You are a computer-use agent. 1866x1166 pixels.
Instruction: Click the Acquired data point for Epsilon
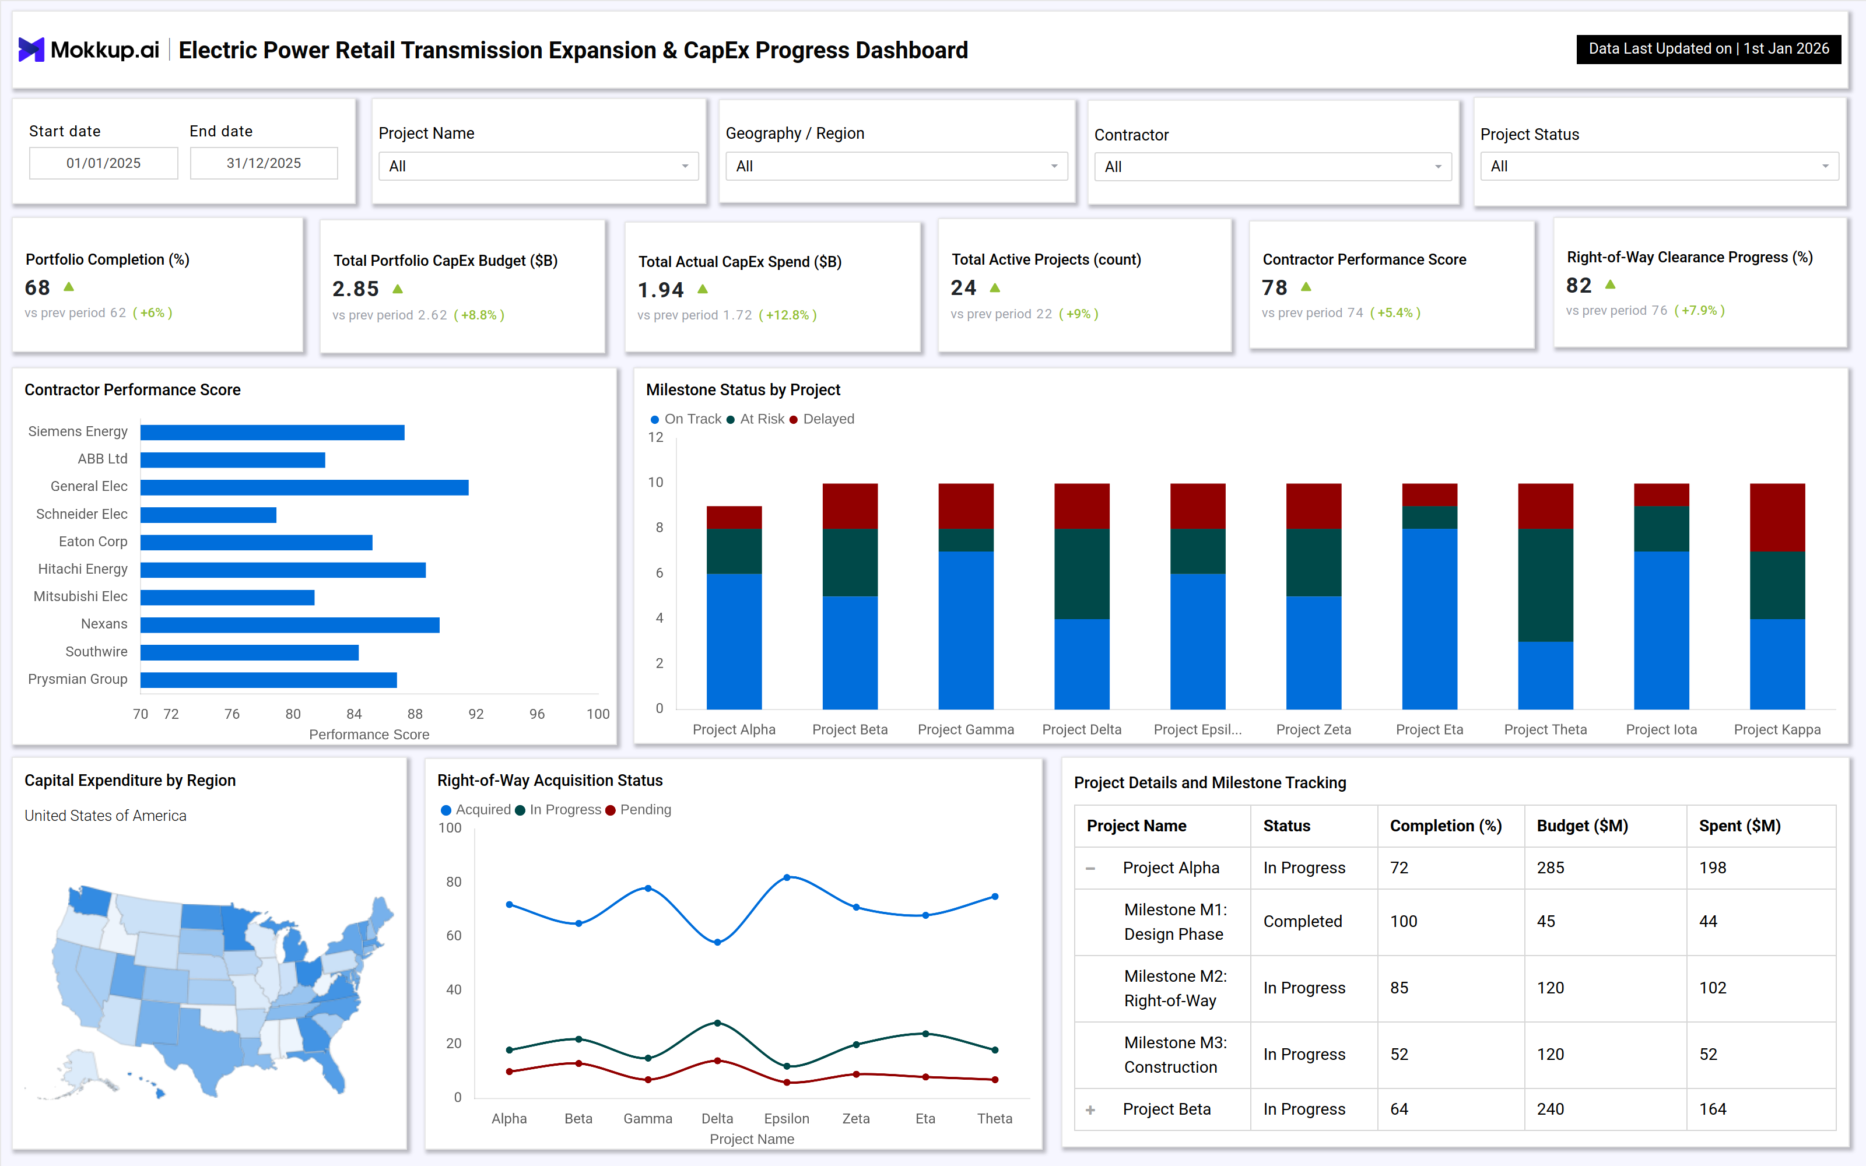click(x=787, y=877)
